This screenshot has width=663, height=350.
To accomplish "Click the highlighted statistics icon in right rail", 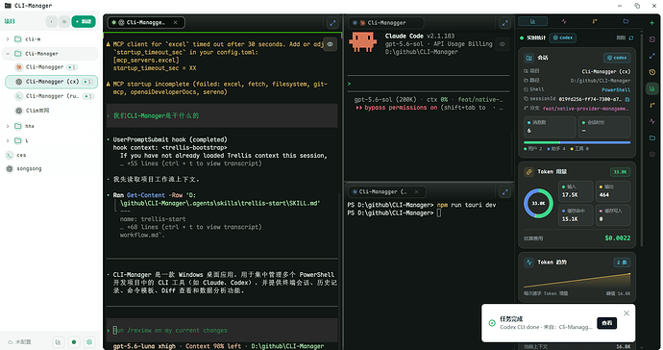I will pos(652,88).
